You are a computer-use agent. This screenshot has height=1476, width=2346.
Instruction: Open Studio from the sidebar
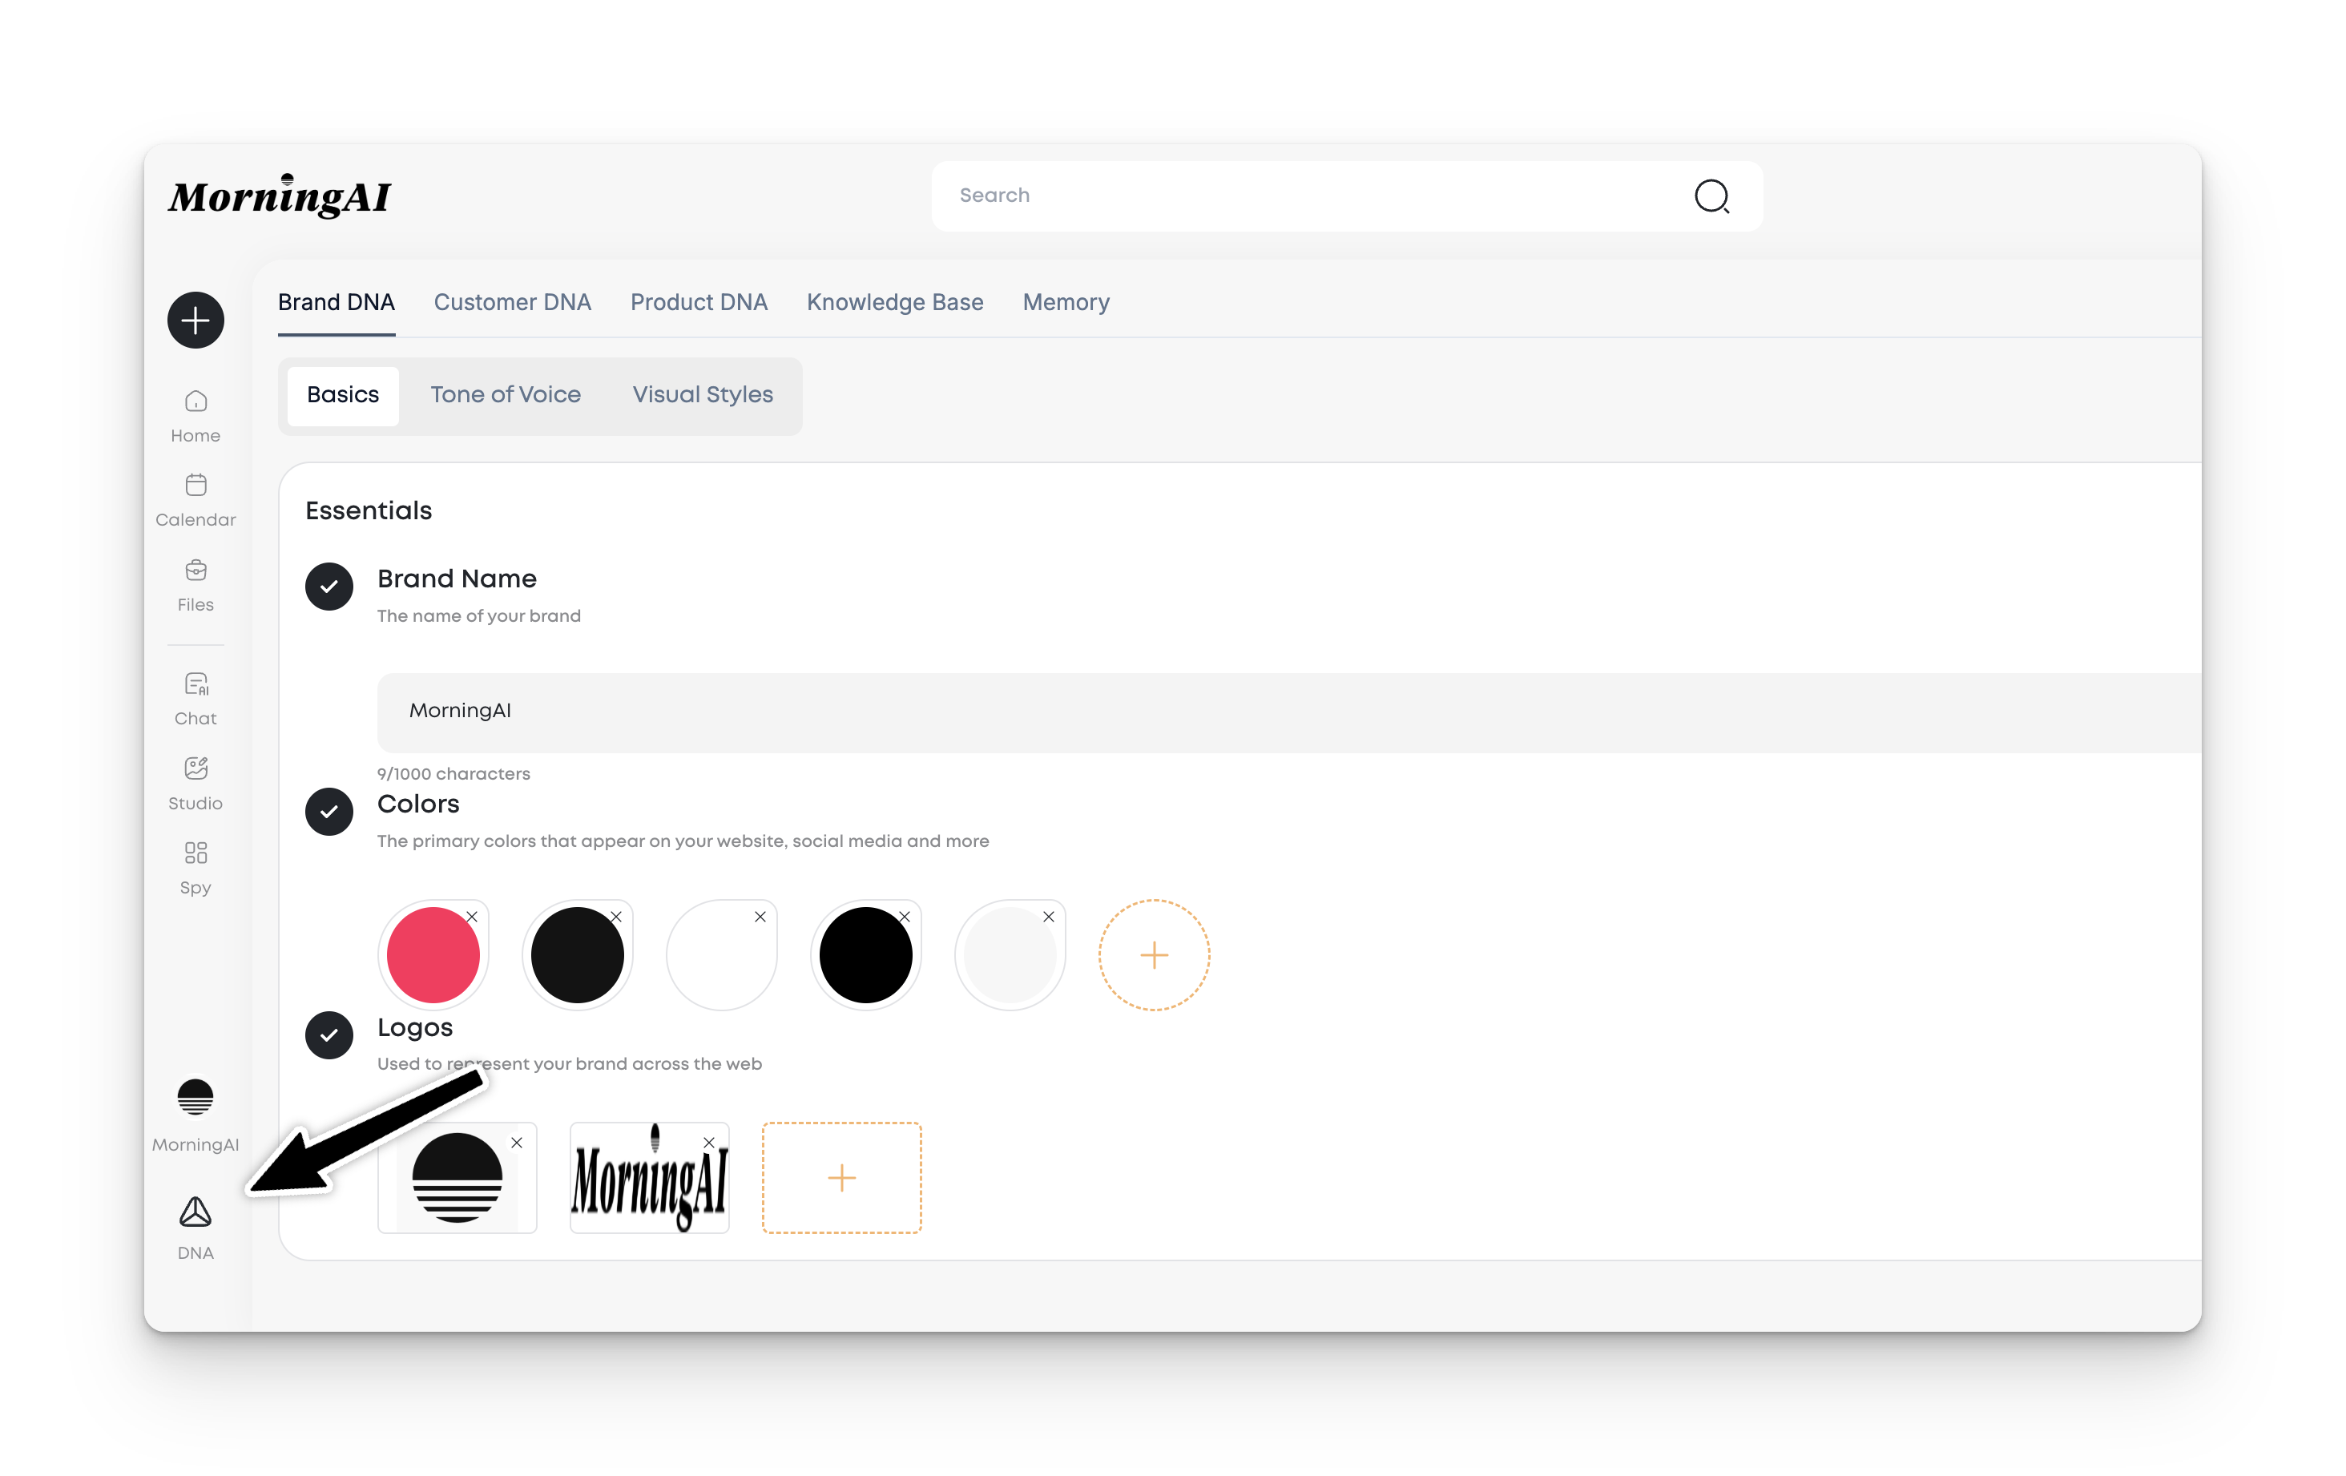coord(195,784)
